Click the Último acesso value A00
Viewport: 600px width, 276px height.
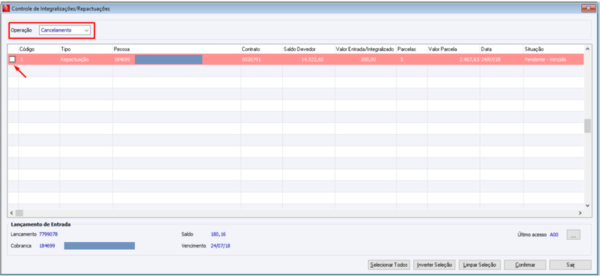(x=554, y=235)
